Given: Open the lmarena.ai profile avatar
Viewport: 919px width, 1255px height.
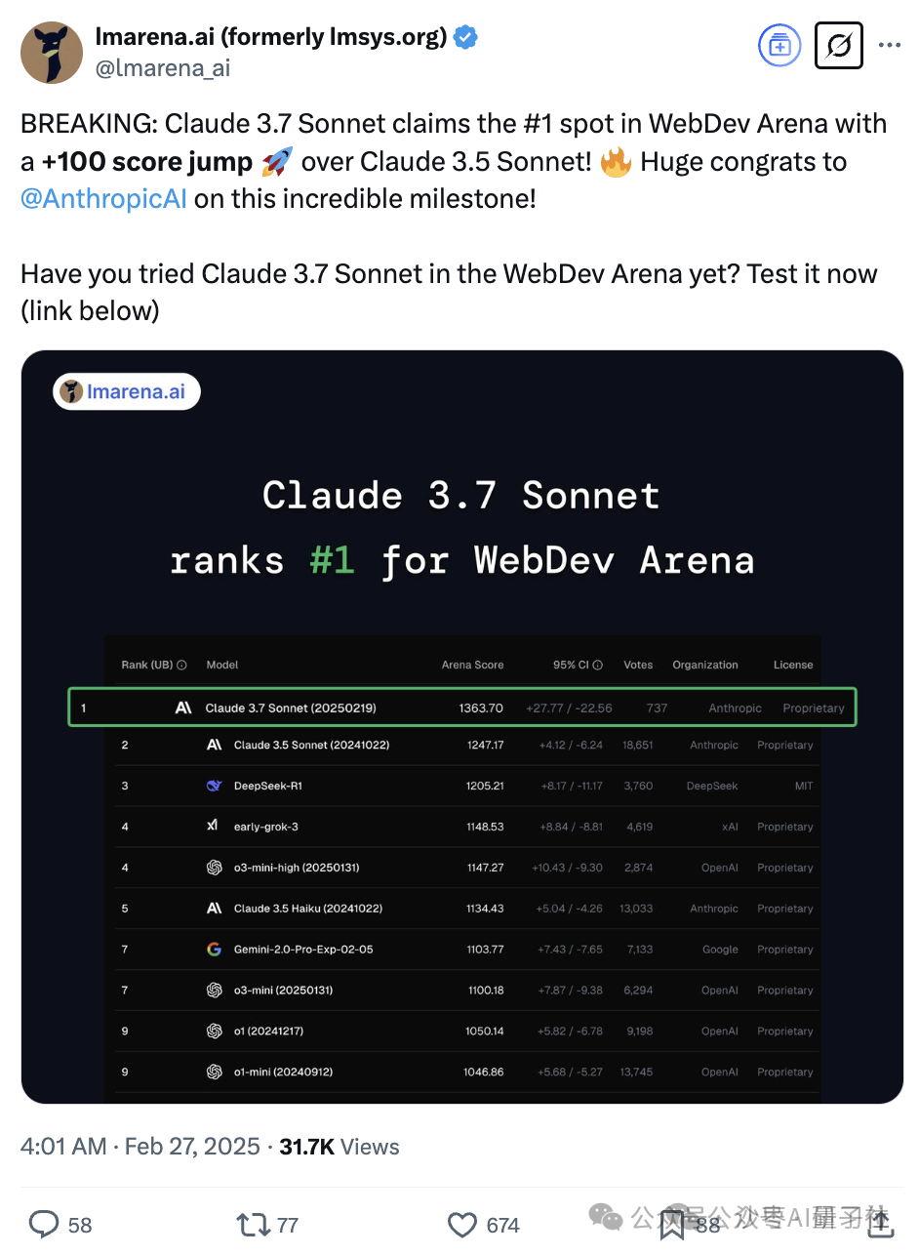Looking at the screenshot, I should click(x=52, y=53).
